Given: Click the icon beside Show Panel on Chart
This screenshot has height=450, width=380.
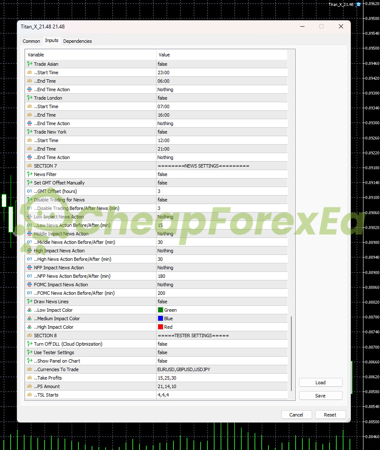Looking at the screenshot, I should point(30,361).
